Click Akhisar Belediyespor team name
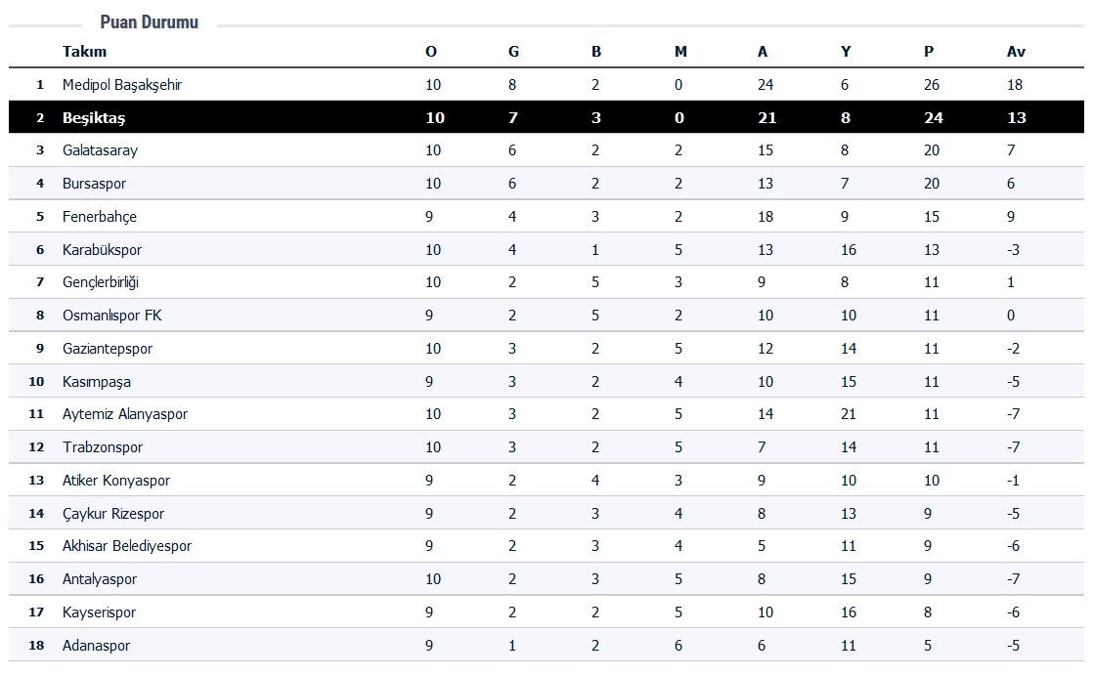This screenshot has width=1093, height=676. pyautogui.click(x=127, y=546)
